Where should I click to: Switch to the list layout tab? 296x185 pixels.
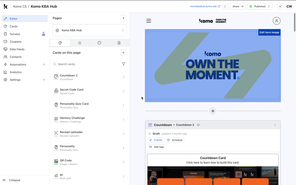[x=80, y=43]
